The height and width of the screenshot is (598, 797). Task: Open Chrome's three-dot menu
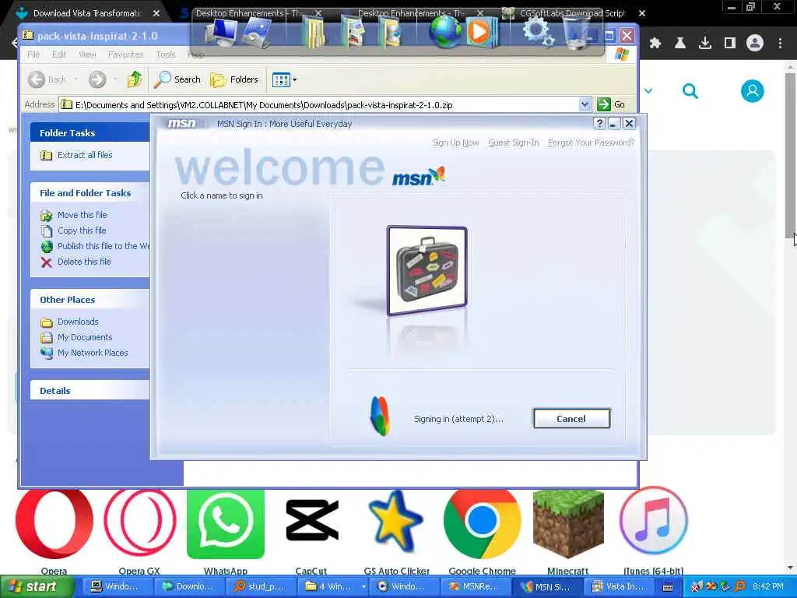click(780, 44)
